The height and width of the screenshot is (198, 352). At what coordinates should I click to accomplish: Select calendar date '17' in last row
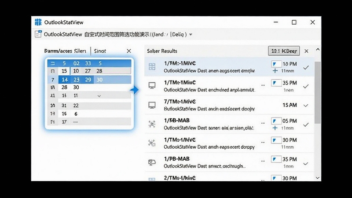click(x=64, y=122)
